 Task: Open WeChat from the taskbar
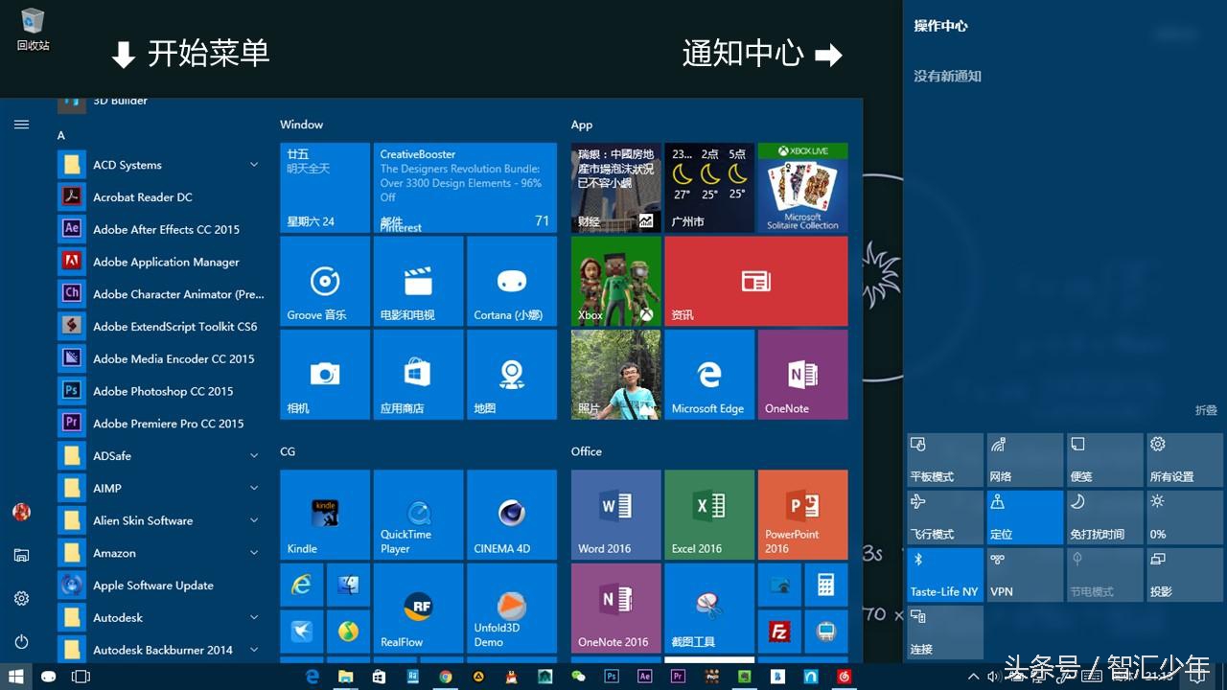tap(578, 677)
